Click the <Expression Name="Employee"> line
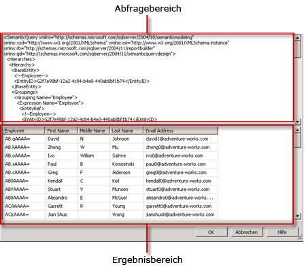The height and width of the screenshot is (269, 306). click(50, 103)
